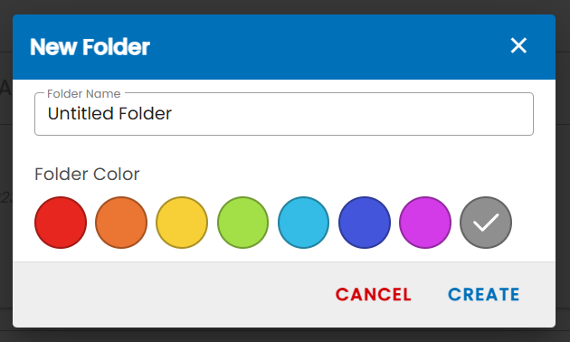Create the new folder

tap(483, 294)
